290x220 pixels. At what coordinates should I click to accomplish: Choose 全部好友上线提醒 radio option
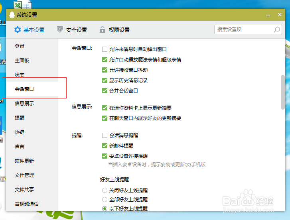coord(105,200)
